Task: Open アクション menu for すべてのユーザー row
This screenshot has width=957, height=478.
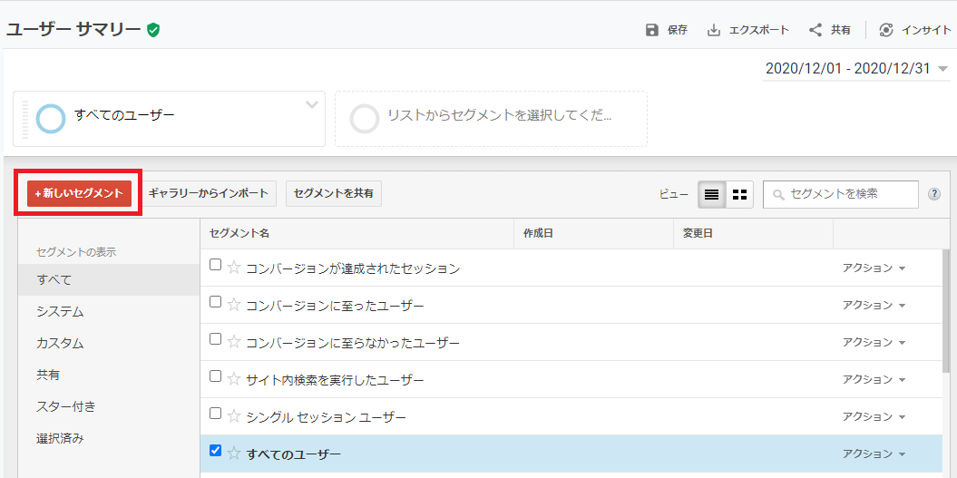Action: (x=874, y=454)
